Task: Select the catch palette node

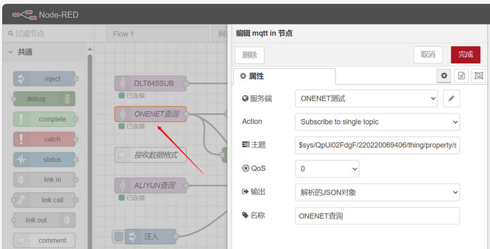Action: point(44,139)
